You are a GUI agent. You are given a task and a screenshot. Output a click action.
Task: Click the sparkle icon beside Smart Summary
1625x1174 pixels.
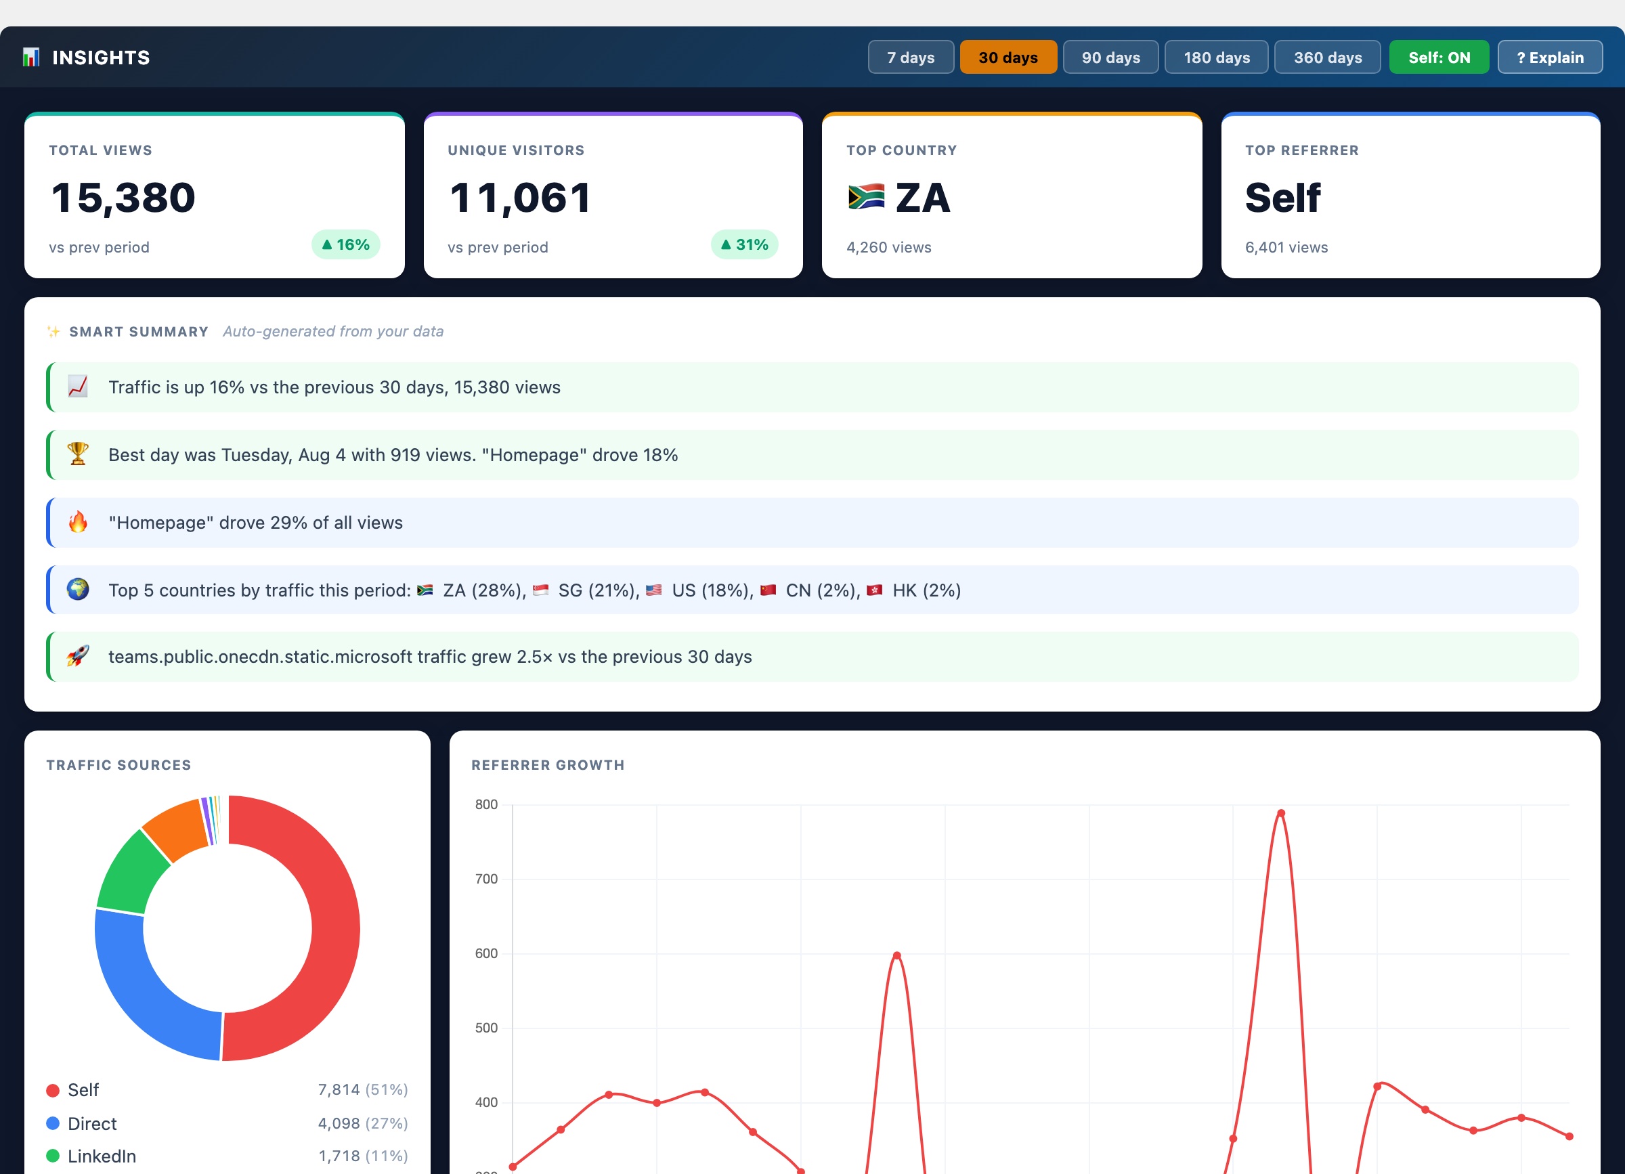click(x=53, y=332)
